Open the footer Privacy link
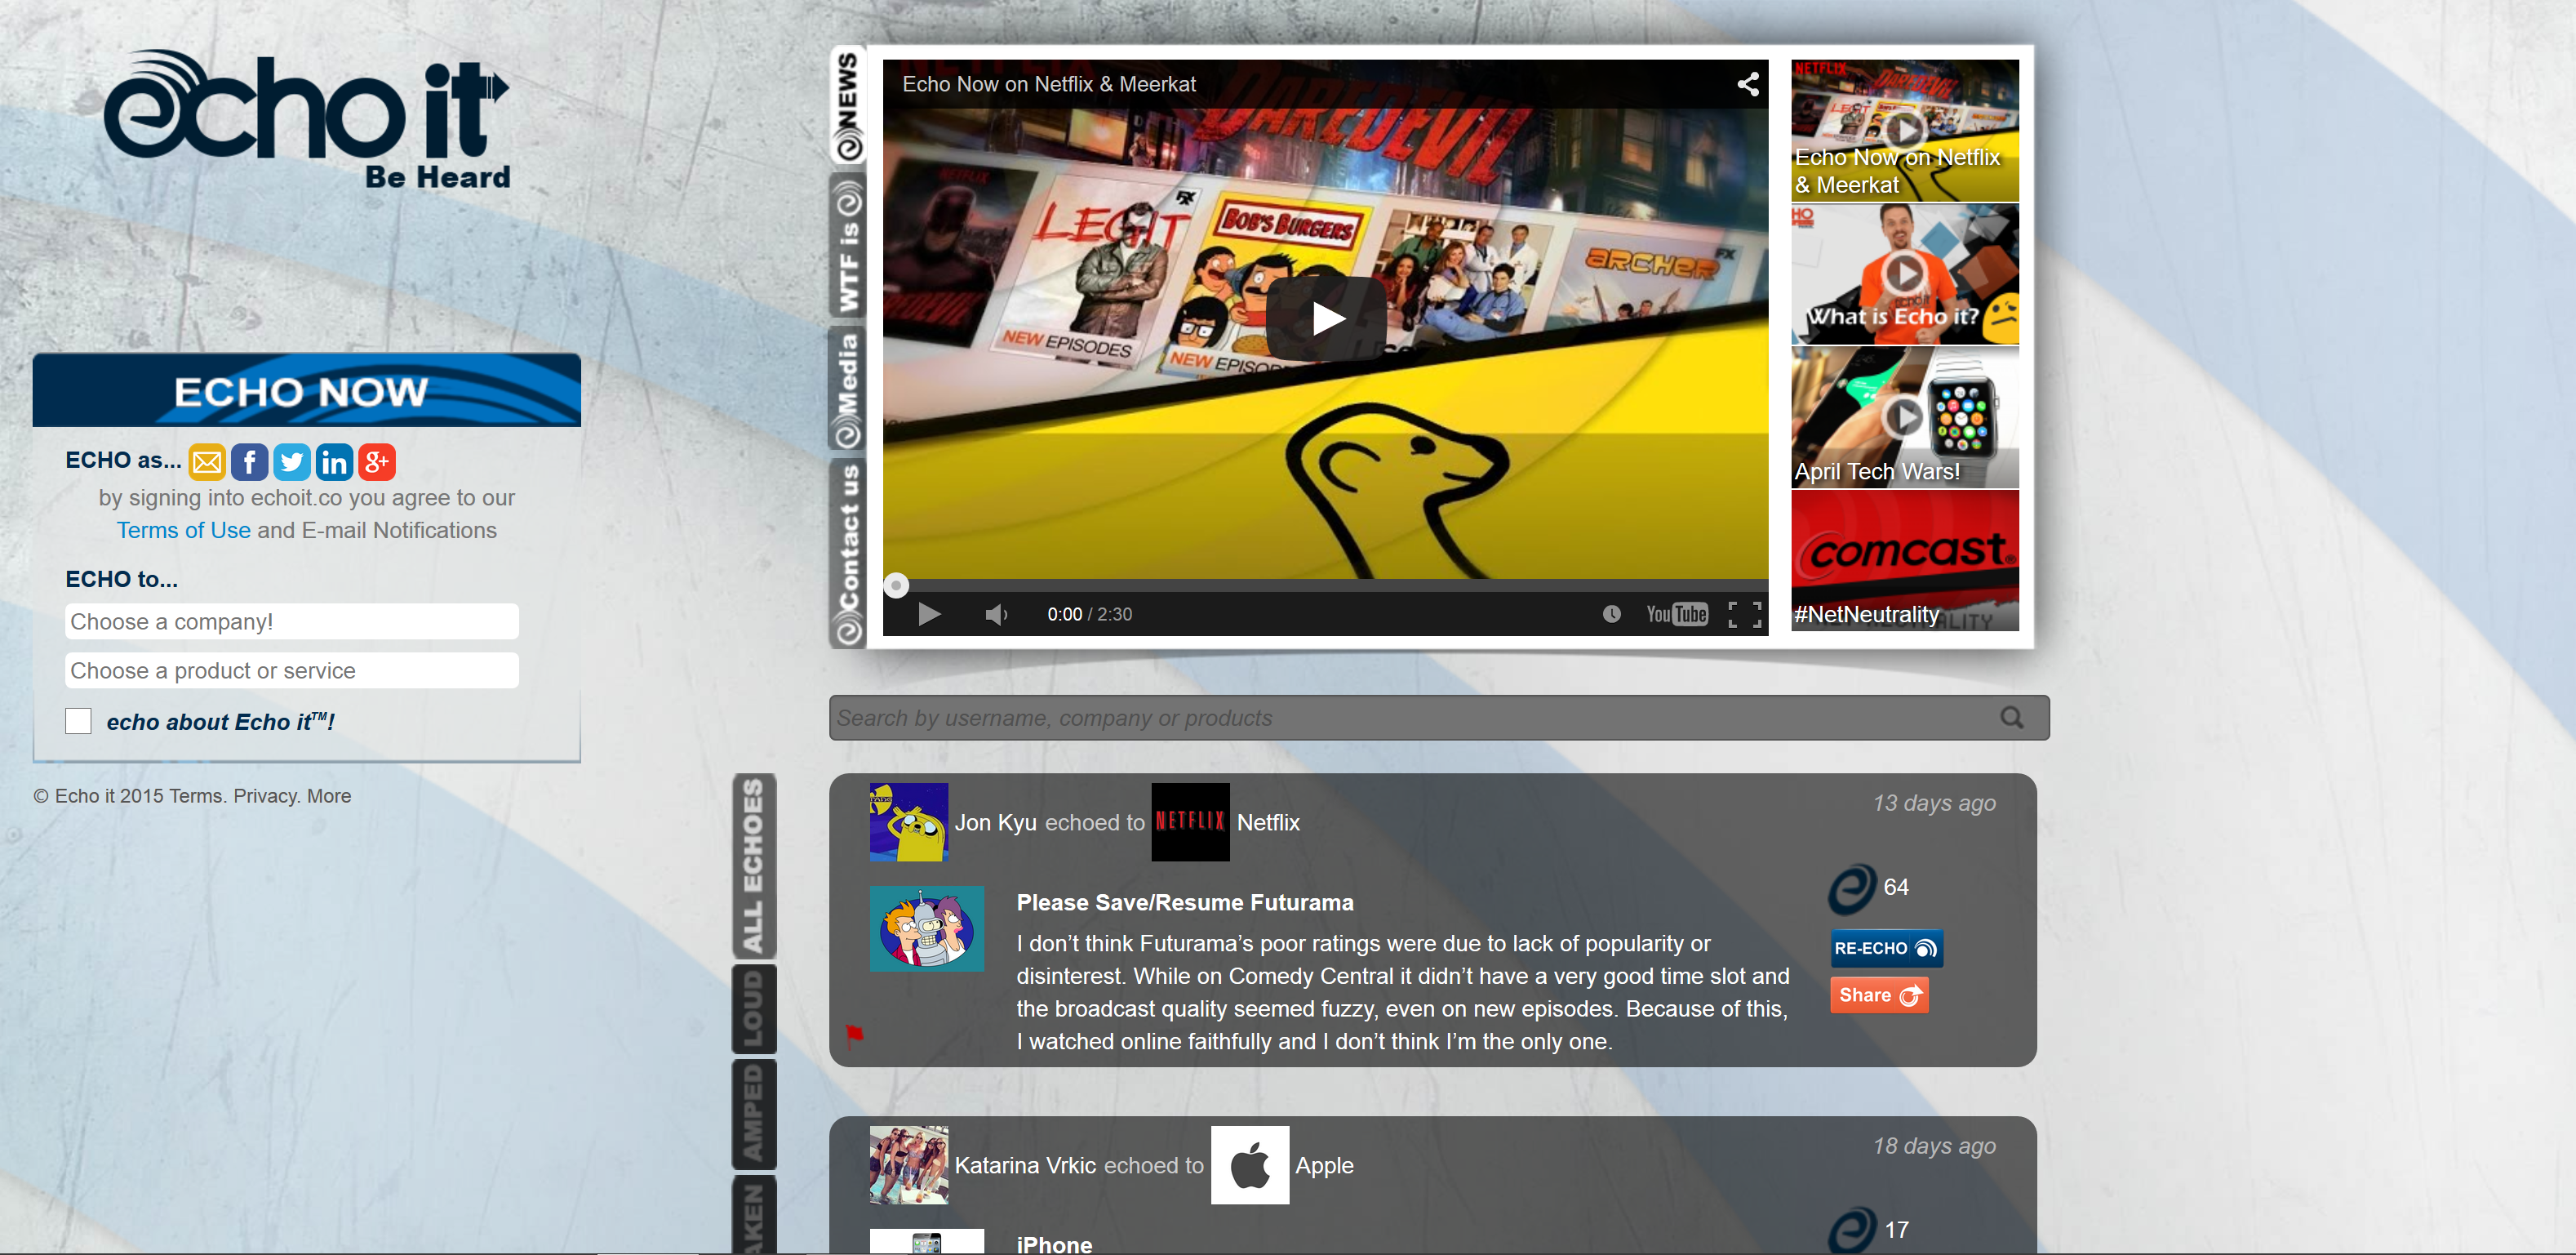Viewport: 2576px width, 1255px height. pyautogui.click(x=265, y=796)
